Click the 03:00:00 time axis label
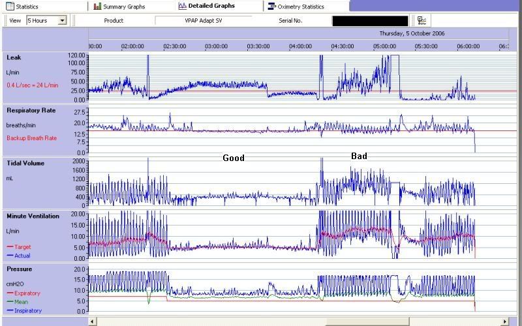 [x=217, y=46]
